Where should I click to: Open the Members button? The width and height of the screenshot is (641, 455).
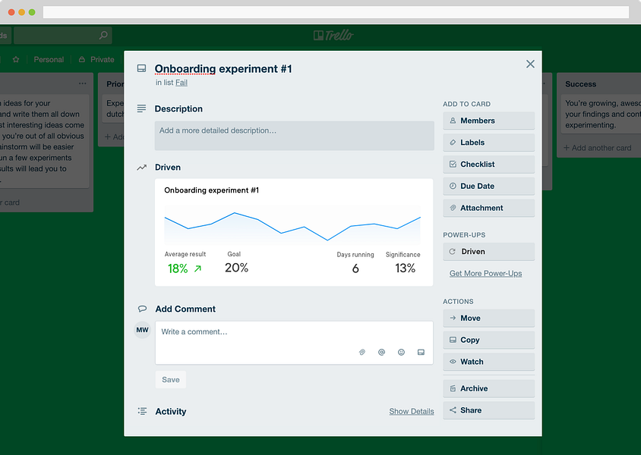coord(488,121)
